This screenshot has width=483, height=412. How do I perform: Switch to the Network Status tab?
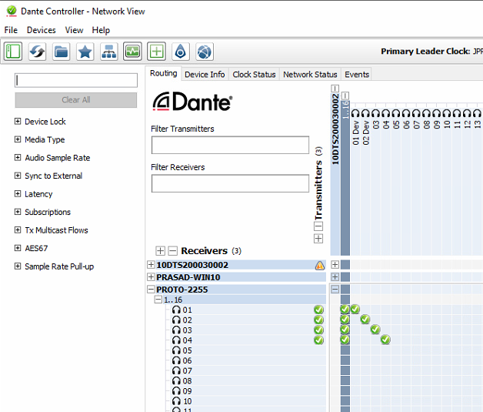310,75
